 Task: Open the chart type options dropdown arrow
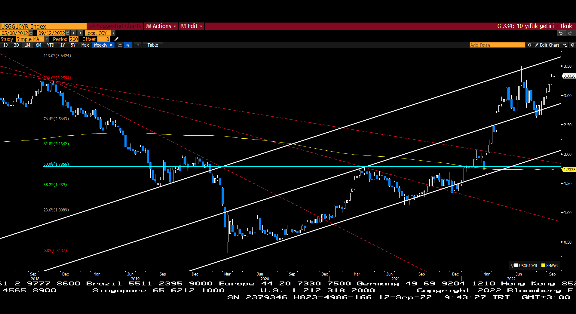(x=138, y=45)
